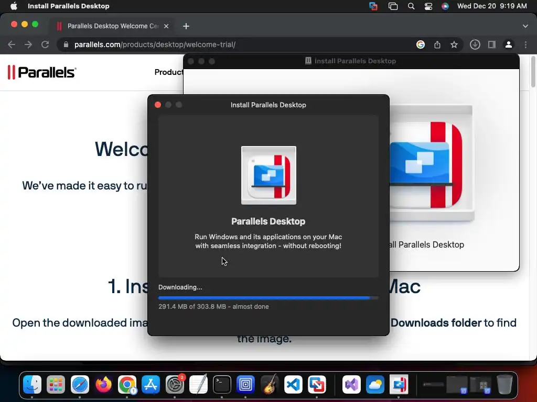537x402 pixels.
Task: Bookmark this page with the star
Action: tap(454, 44)
